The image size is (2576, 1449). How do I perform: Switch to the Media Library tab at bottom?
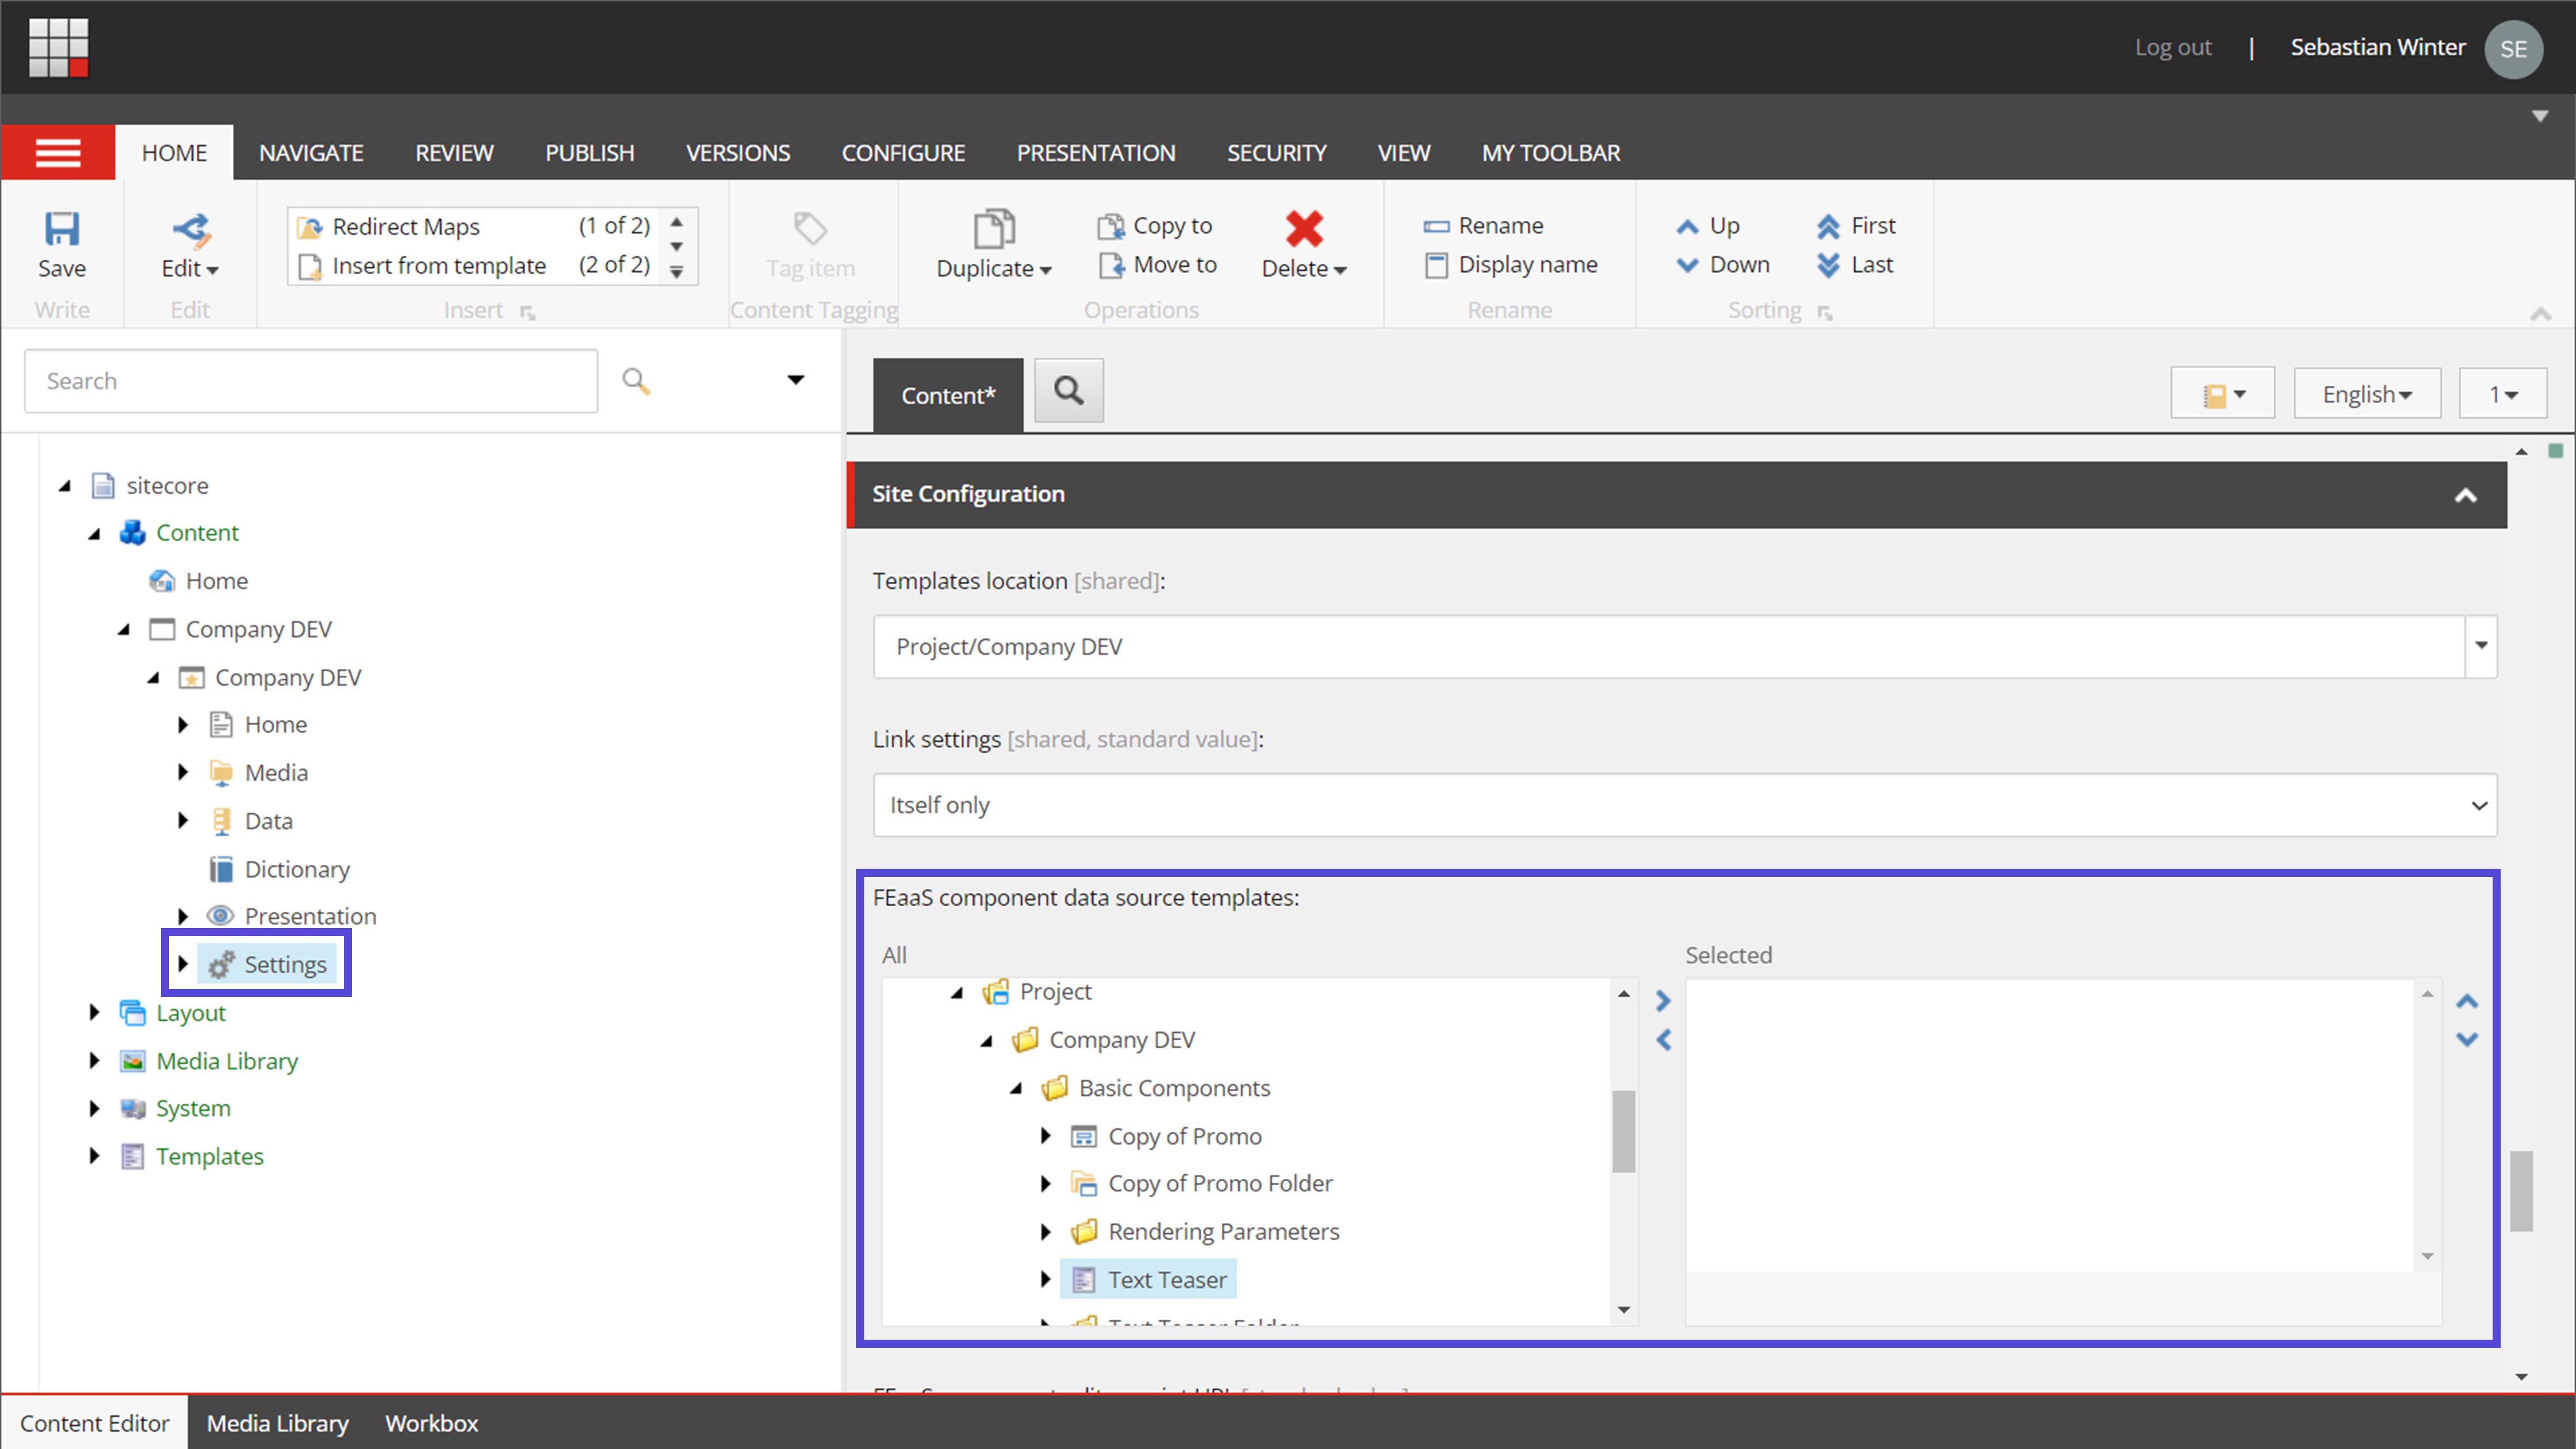277,1423
